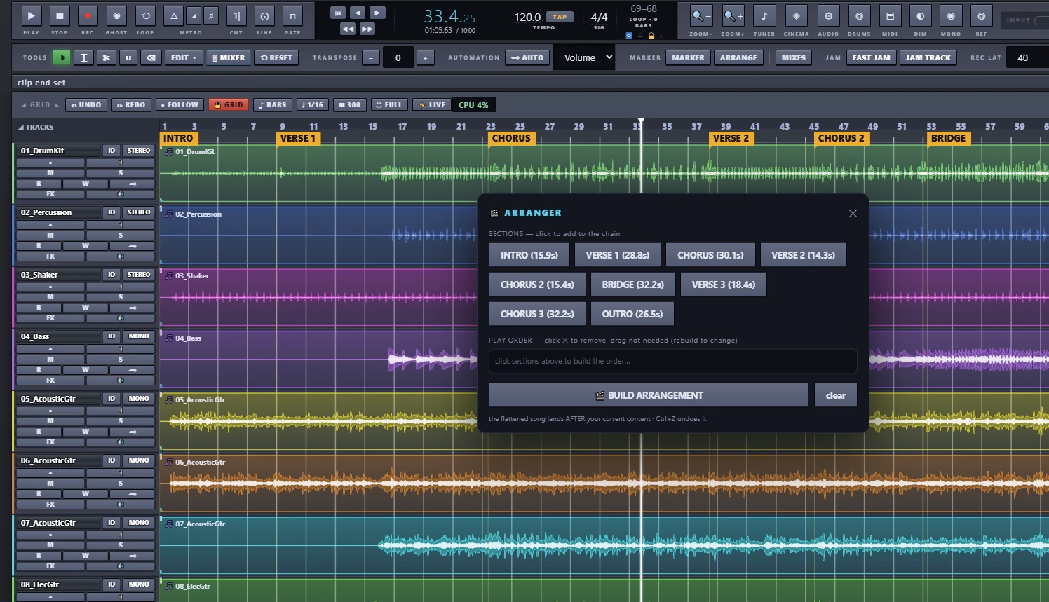
Task: Toggle Dim output
Action: (x=920, y=15)
